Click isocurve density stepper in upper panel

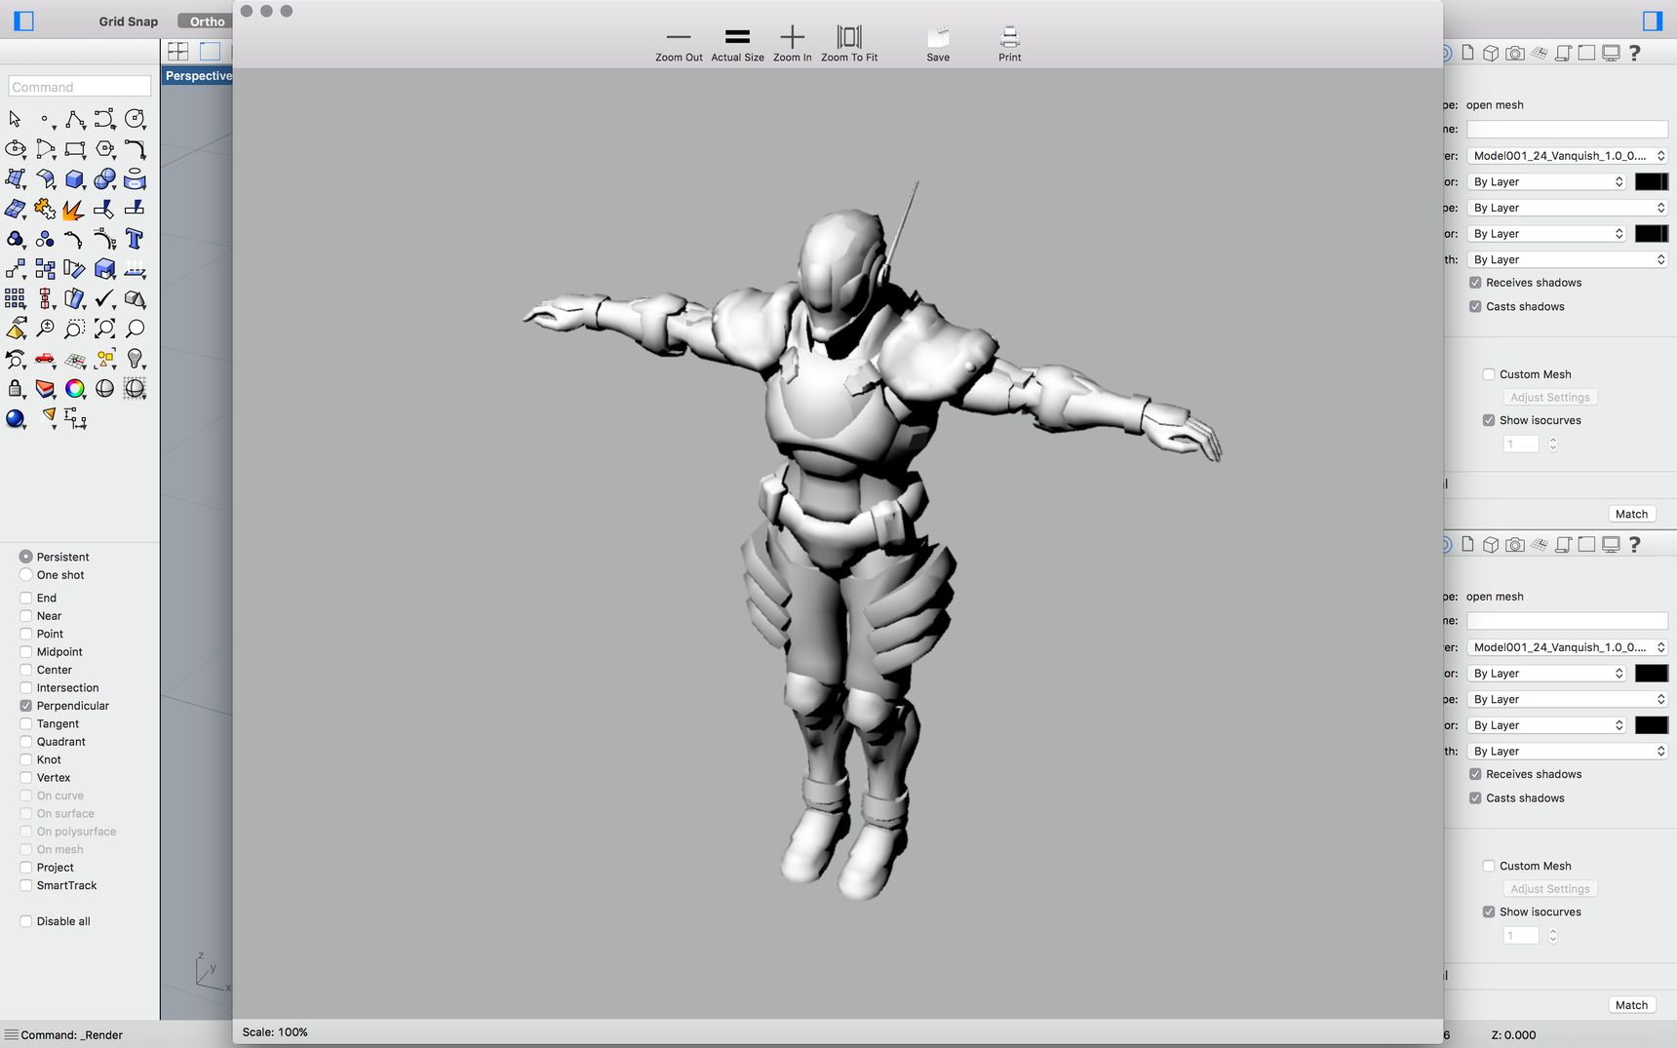1552,445
